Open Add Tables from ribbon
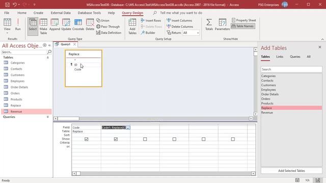This screenshot has width=326, height=183. 132,26
